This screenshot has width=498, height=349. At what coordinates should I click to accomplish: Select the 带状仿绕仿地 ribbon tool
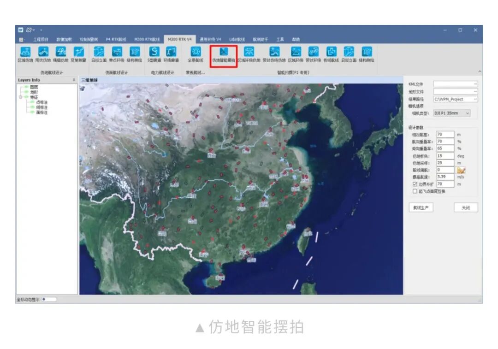[274, 54]
